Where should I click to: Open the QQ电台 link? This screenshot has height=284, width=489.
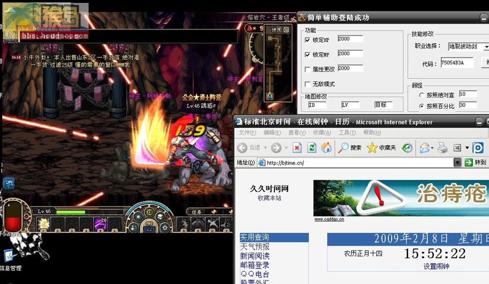(254, 274)
